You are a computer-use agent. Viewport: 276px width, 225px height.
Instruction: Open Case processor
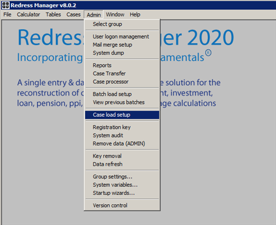pos(122,81)
